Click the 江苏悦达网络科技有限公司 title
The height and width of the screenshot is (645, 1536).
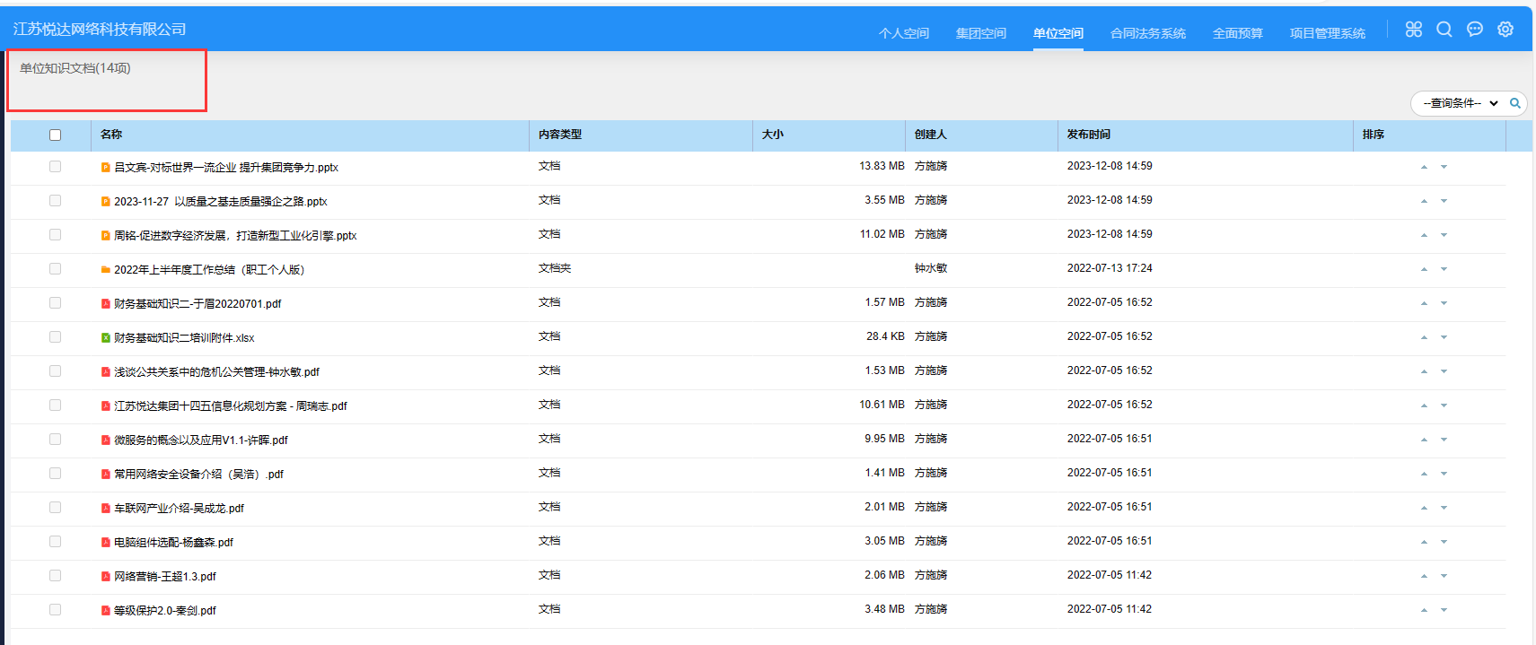(x=100, y=29)
